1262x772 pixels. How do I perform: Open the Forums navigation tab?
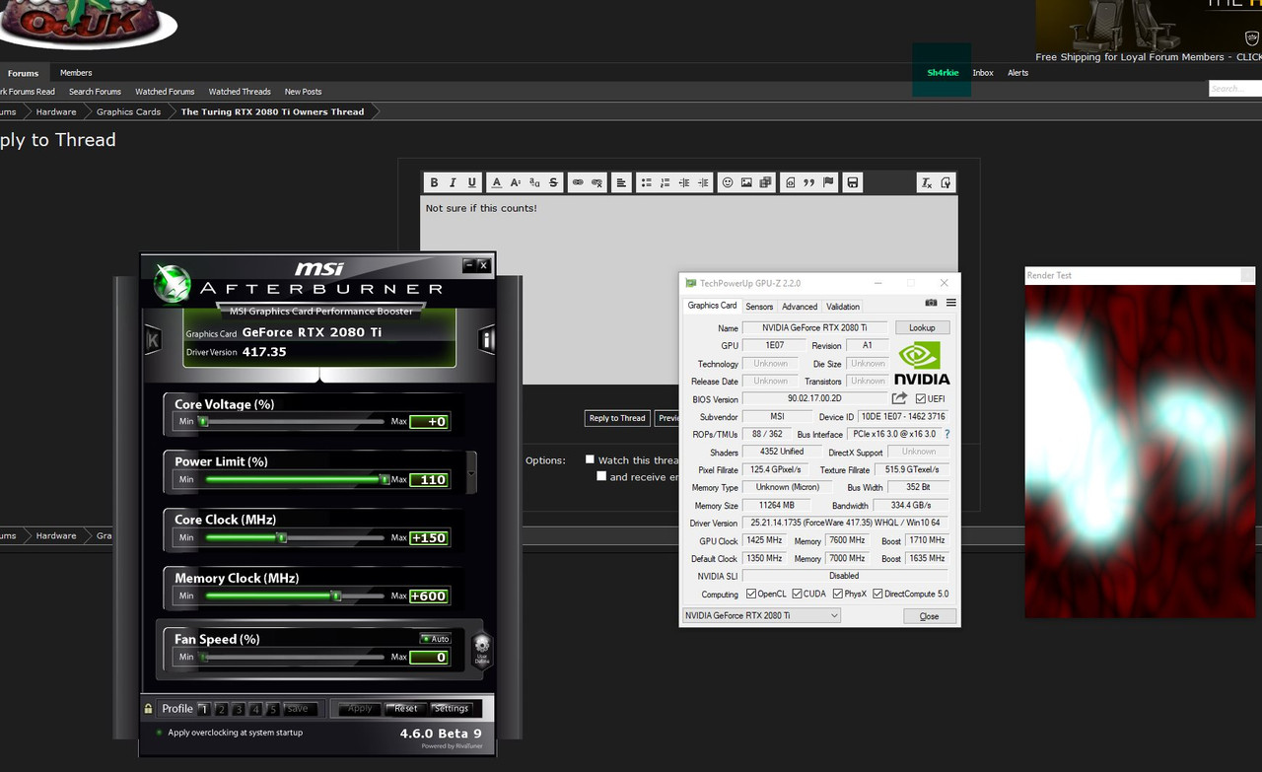23,73
